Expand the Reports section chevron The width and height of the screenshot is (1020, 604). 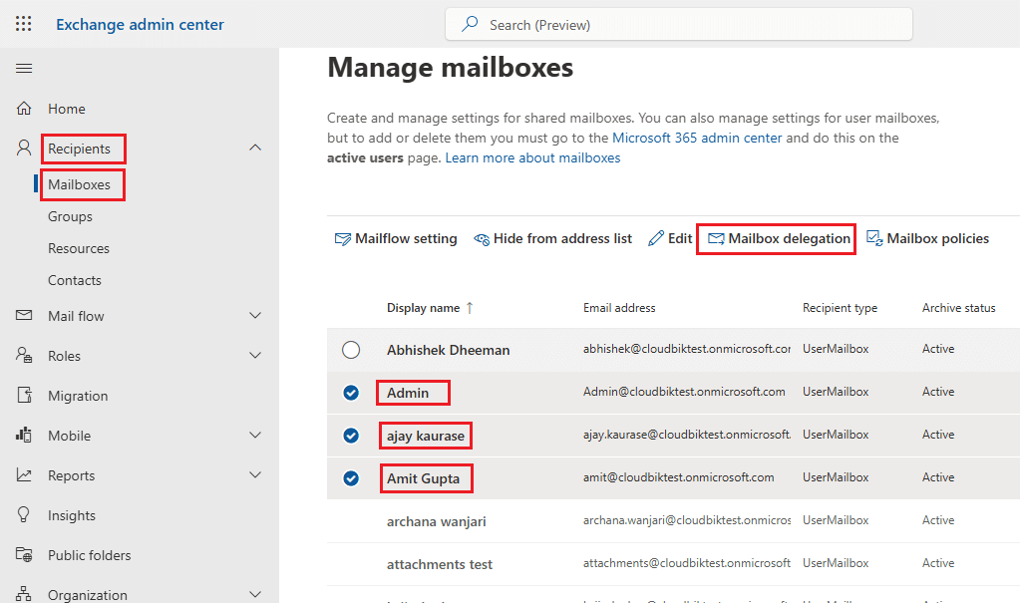pos(255,475)
